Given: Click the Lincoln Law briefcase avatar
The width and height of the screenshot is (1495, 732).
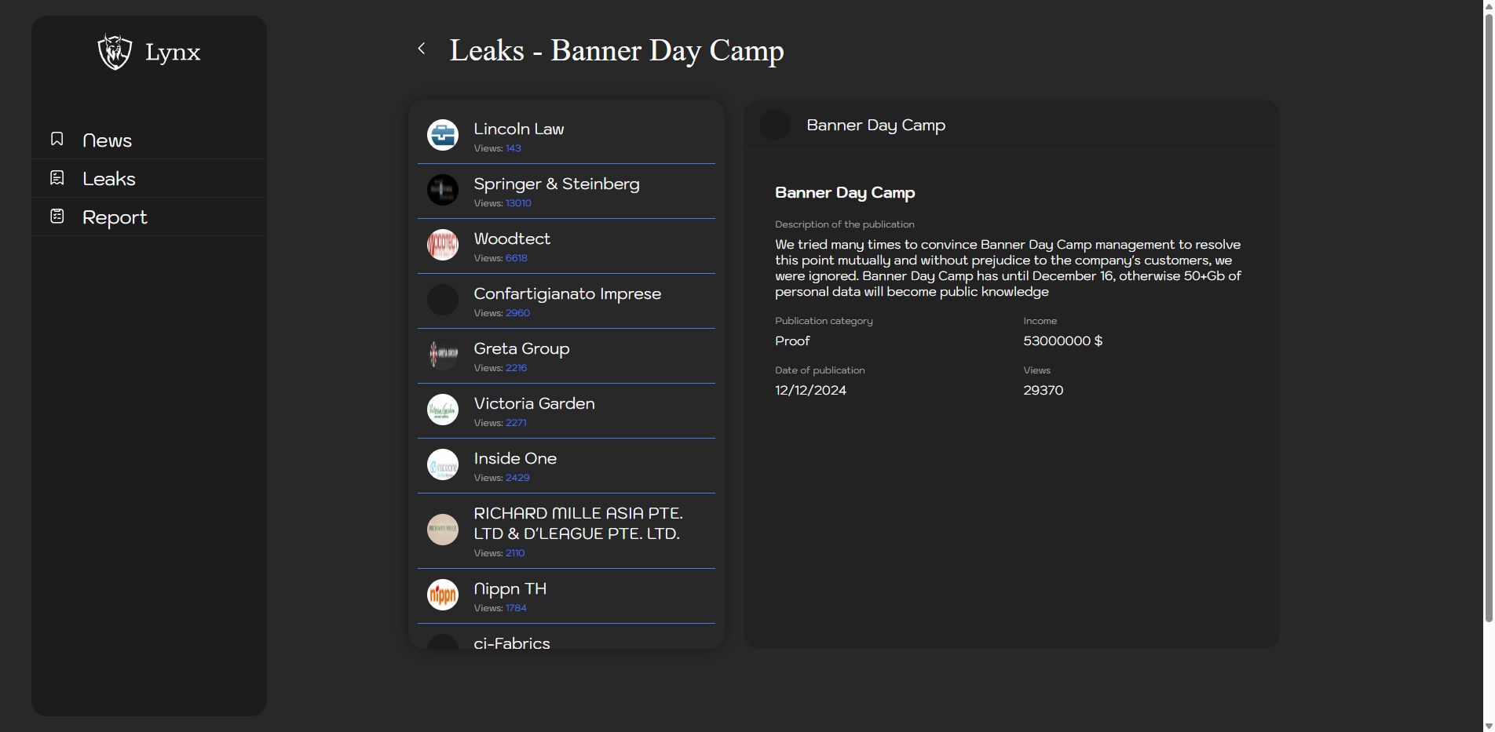Looking at the screenshot, I should tap(442, 135).
